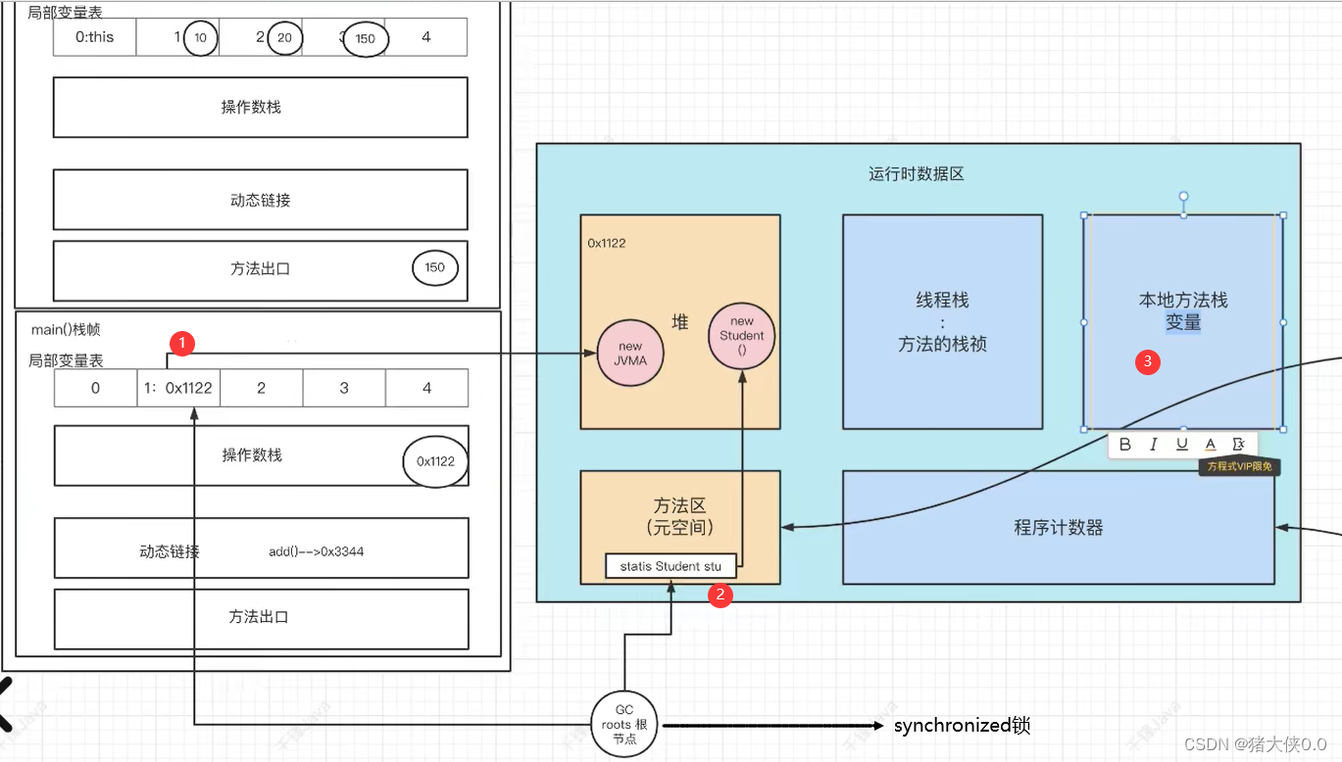The image size is (1342, 762).
Task: Select cell 4 in main() local variable table
Action: (x=426, y=388)
